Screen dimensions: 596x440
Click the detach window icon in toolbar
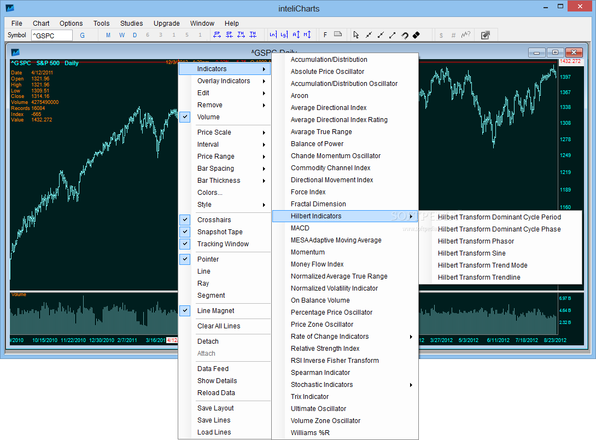click(x=486, y=36)
